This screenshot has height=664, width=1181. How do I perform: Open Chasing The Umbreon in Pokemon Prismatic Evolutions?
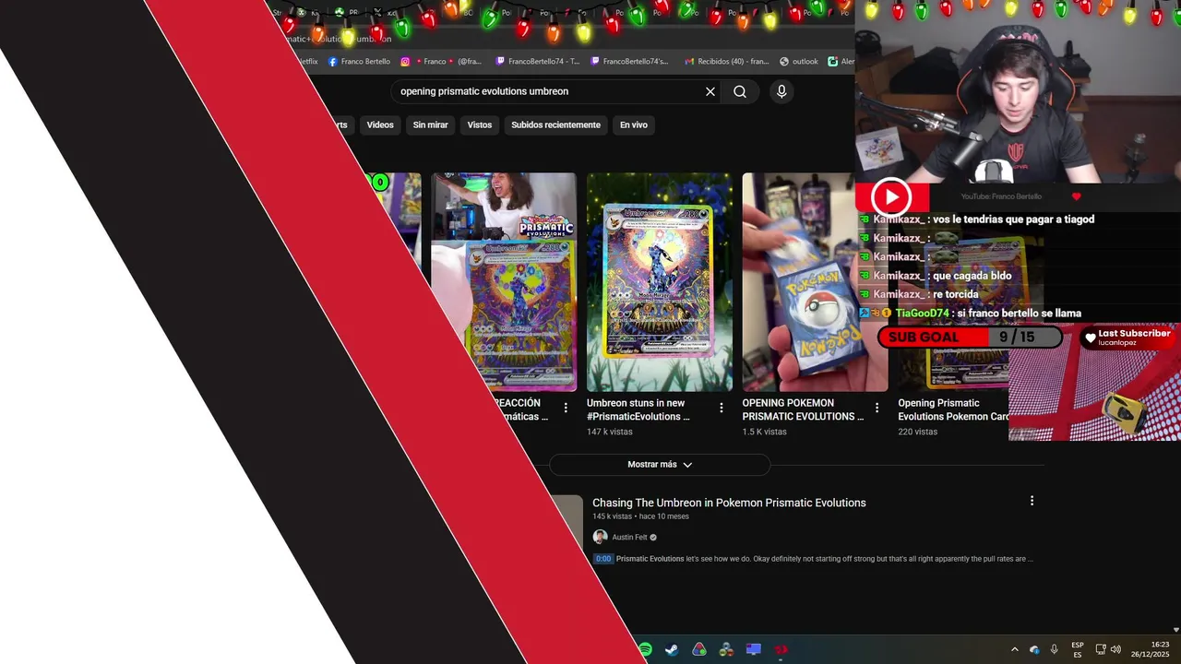(x=729, y=503)
